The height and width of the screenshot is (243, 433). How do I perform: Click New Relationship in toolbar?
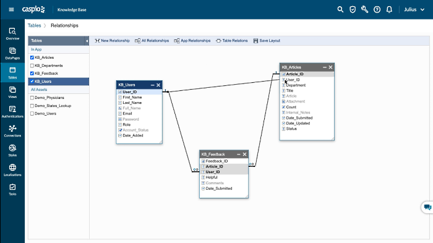pos(112,41)
